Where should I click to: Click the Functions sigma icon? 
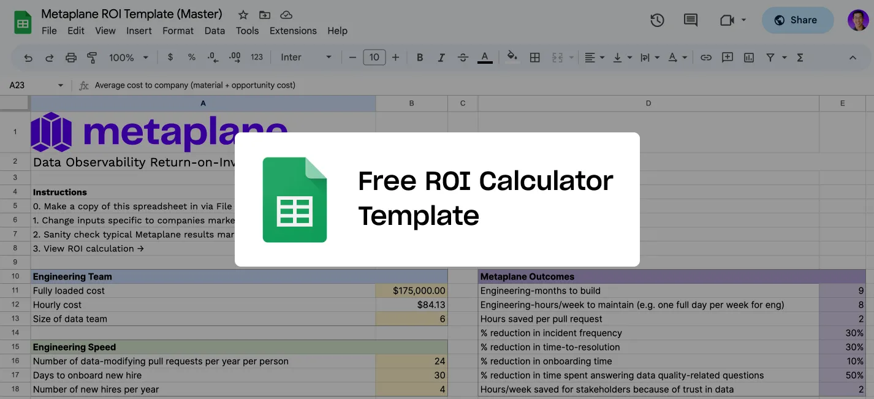pos(800,58)
